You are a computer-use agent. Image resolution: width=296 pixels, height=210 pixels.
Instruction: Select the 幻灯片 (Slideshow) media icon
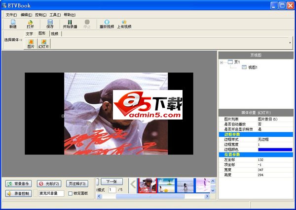44,44
